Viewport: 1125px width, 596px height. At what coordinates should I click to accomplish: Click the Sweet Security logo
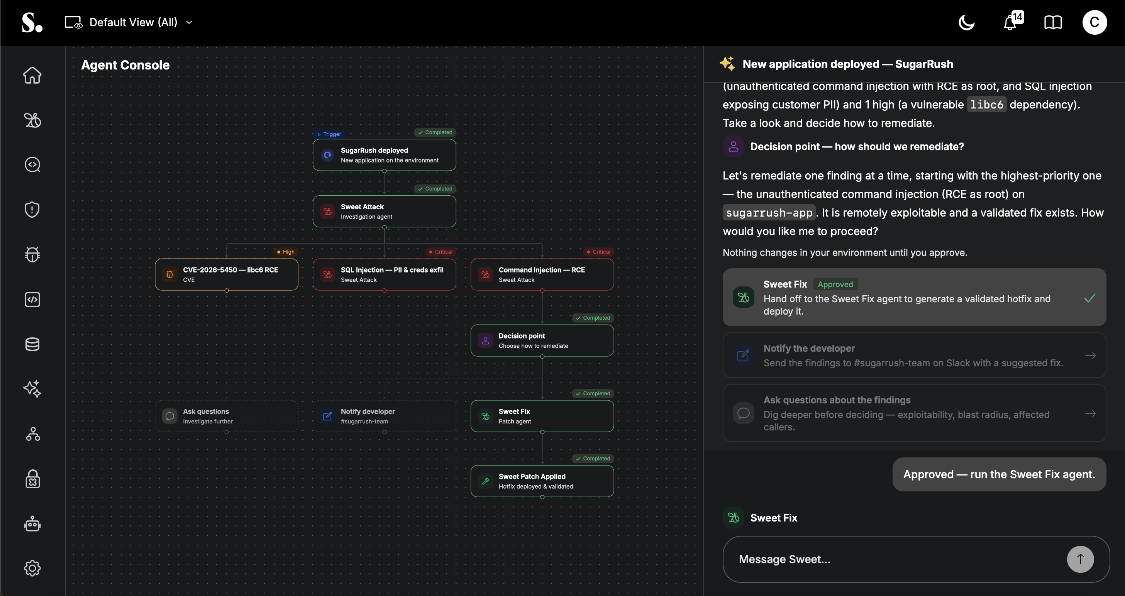[32, 22]
